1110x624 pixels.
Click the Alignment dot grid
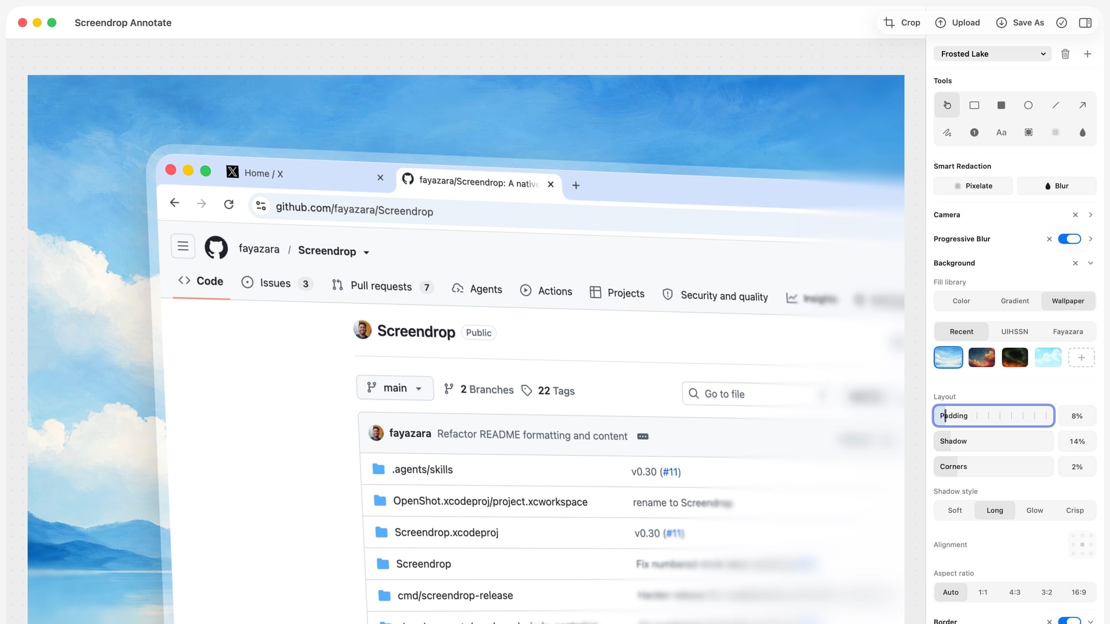pos(1082,545)
